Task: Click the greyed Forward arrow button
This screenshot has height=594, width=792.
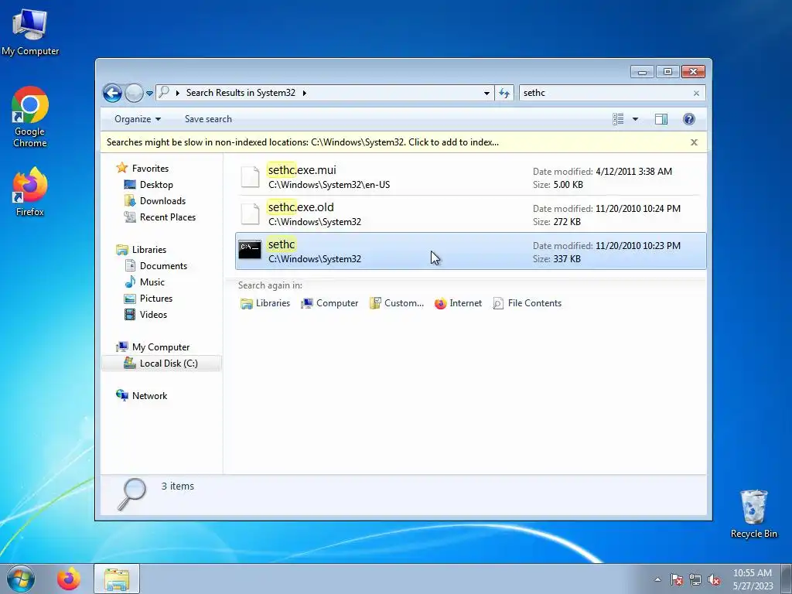Action: 134,93
